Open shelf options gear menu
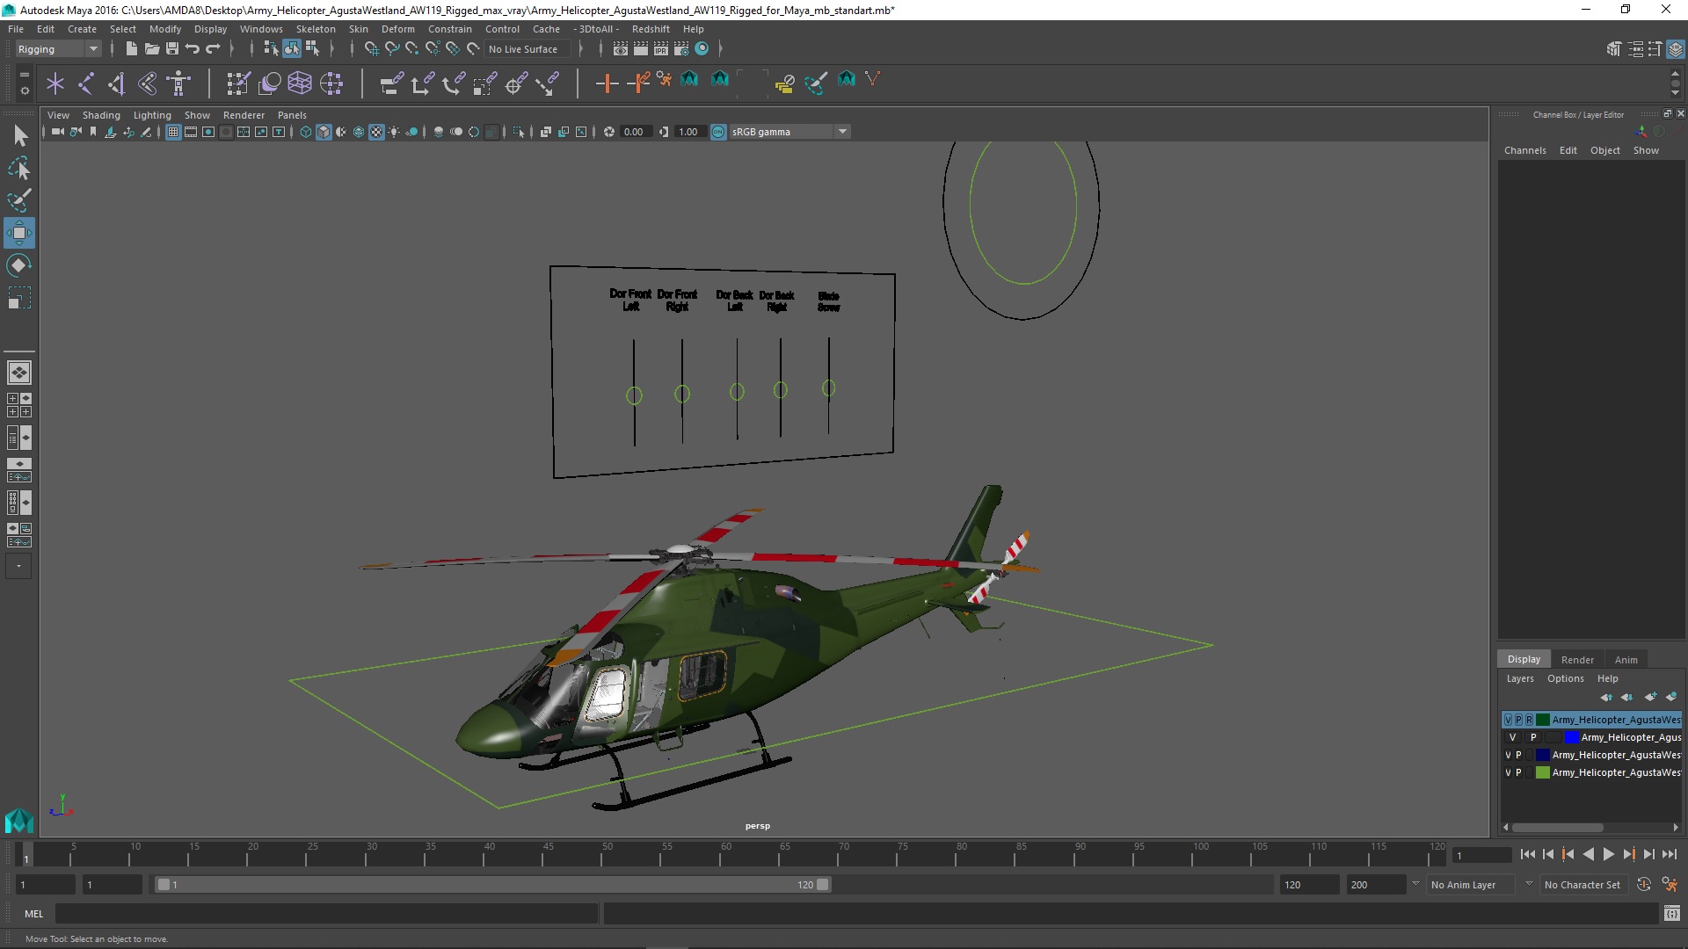The image size is (1688, 949). pos(24,91)
